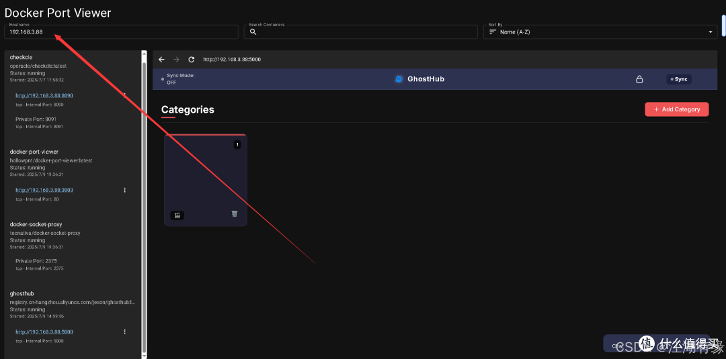
Task: Click the Docker Port Viewer title
Action: point(58,13)
